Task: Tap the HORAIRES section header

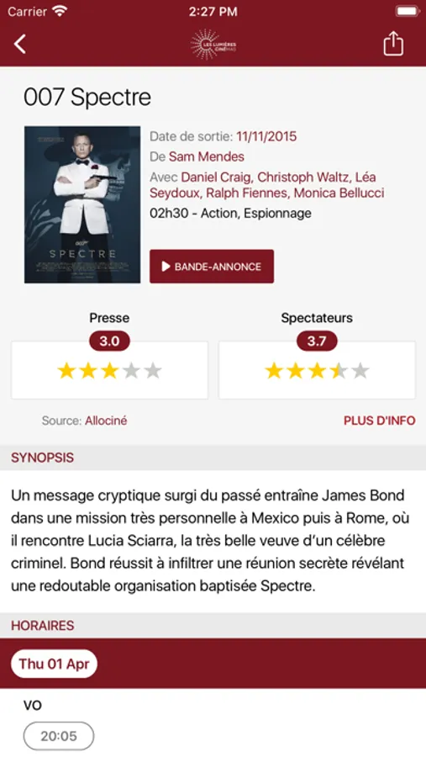Action: pos(213,625)
